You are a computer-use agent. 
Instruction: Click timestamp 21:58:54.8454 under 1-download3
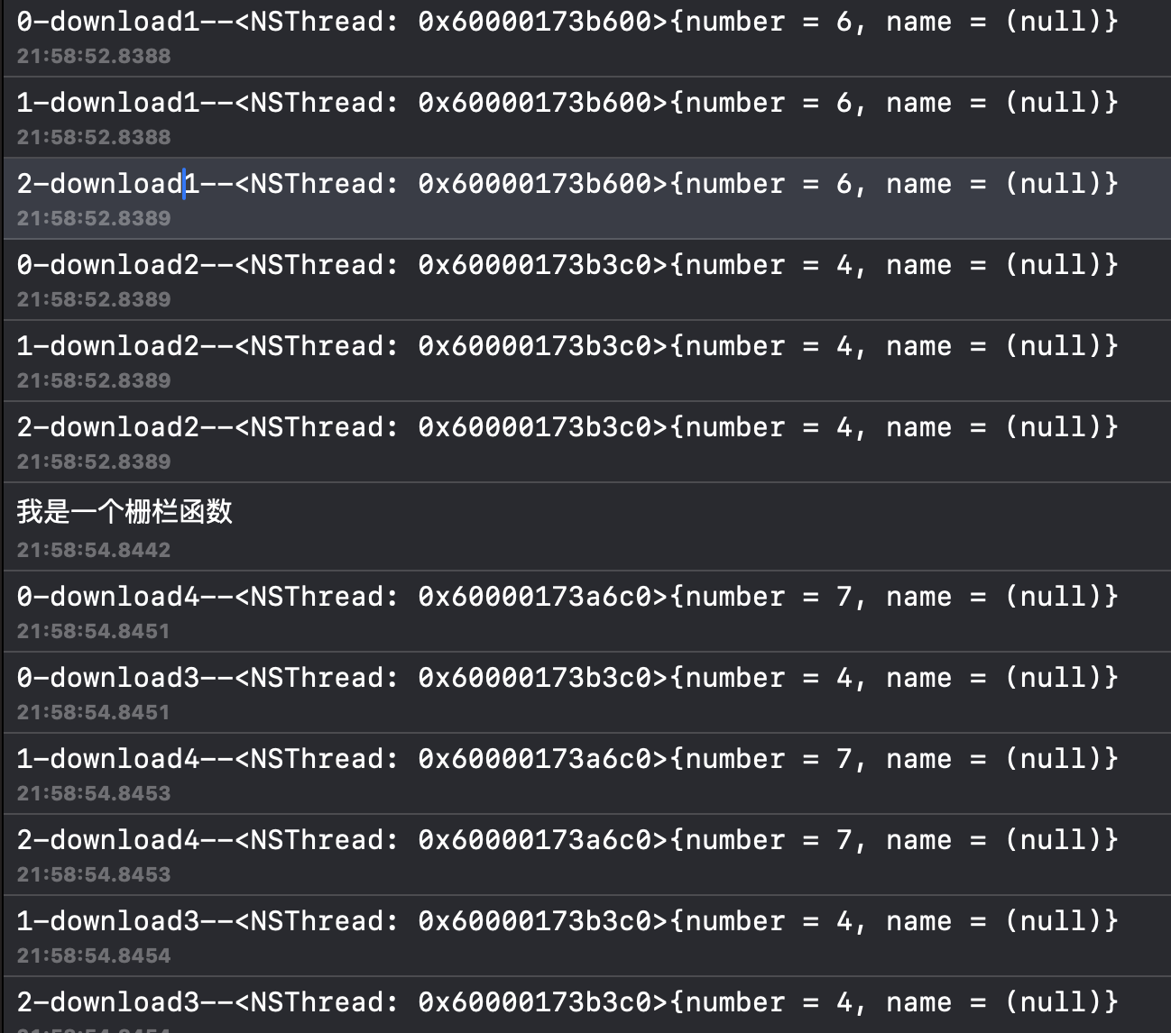(x=94, y=955)
